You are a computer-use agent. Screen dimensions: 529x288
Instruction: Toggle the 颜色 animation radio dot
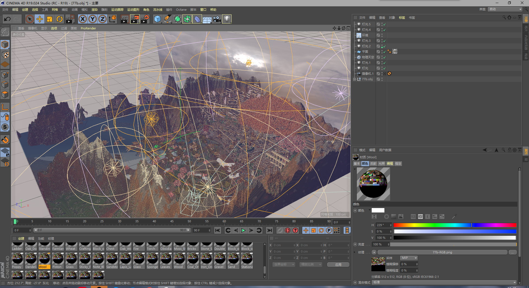click(x=355, y=211)
